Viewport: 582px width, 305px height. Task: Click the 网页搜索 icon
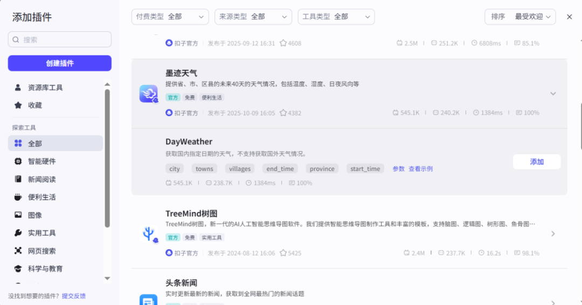18,251
